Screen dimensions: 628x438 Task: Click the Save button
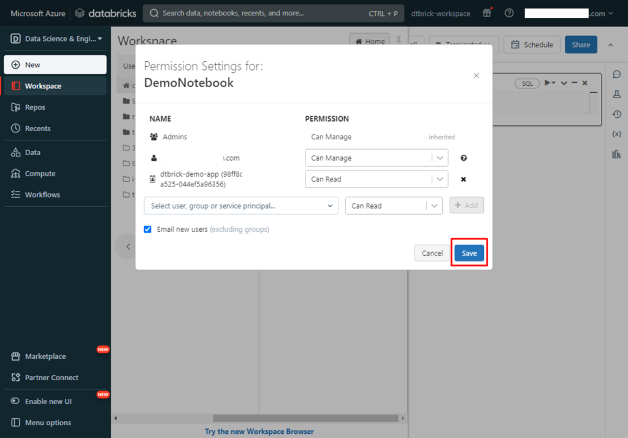[469, 253]
